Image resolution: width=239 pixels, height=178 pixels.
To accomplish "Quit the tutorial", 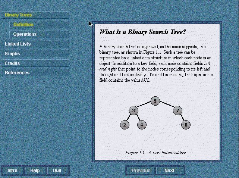I will (57, 171).
